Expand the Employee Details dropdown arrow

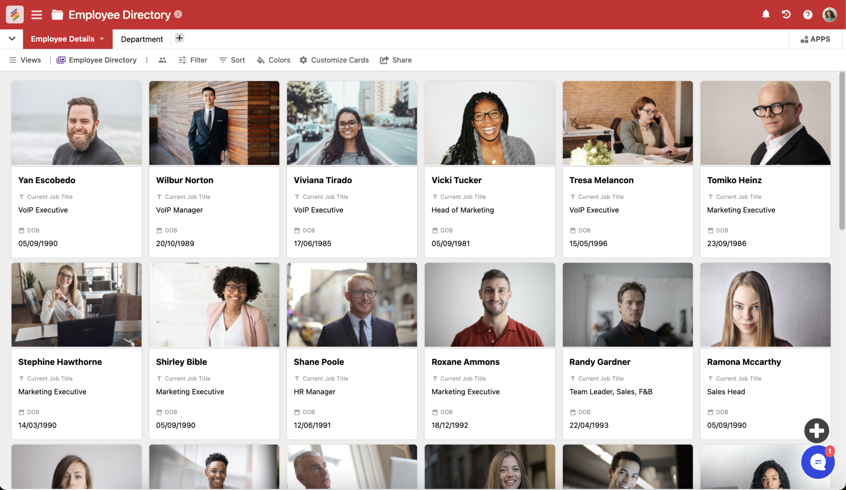pos(102,39)
